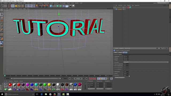Open the Windows Start menu
The image size is (171, 96).
tap(2, 94)
